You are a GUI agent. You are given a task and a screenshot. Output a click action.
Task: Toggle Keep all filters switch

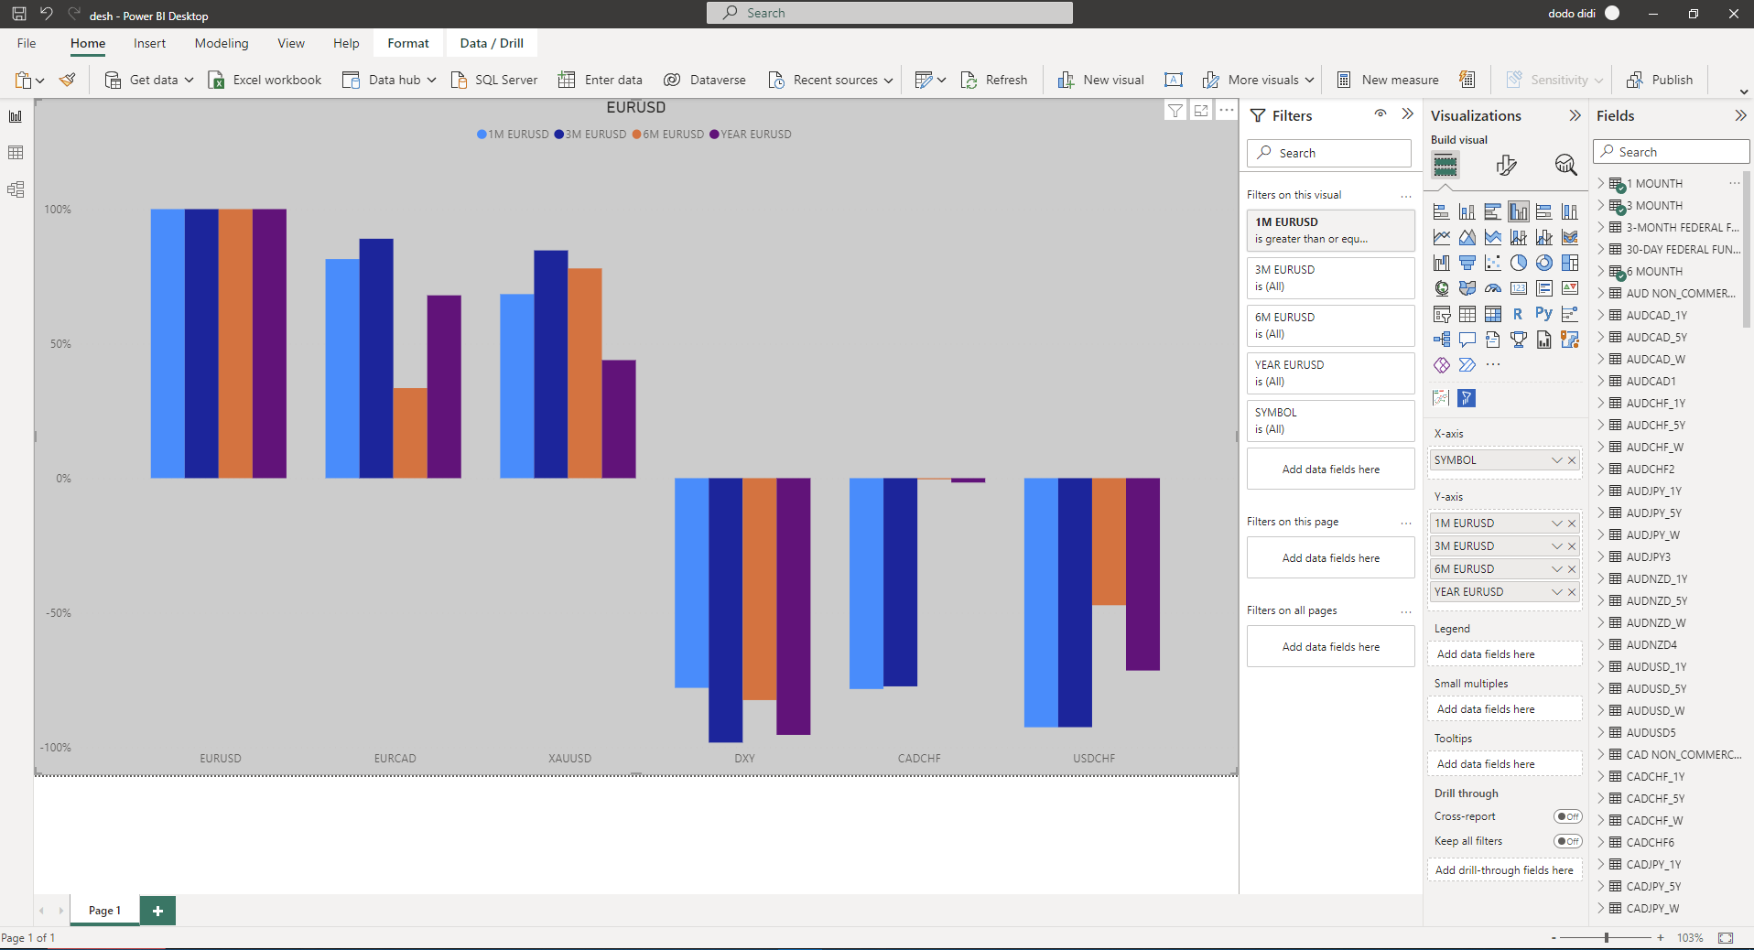pos(1568,841)
